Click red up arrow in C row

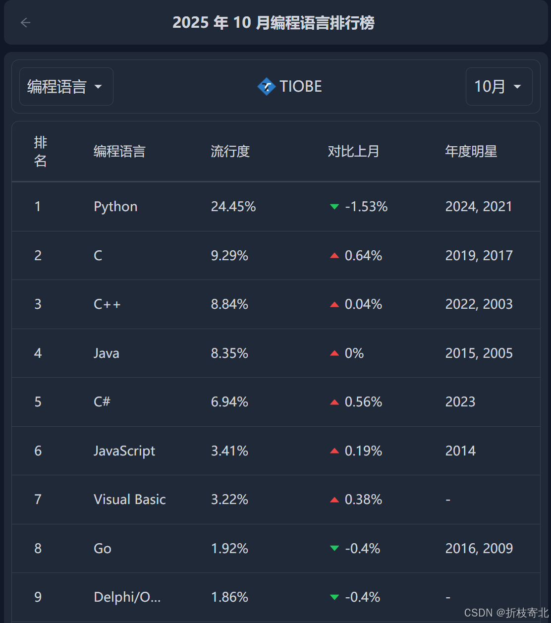pos(334,256)
